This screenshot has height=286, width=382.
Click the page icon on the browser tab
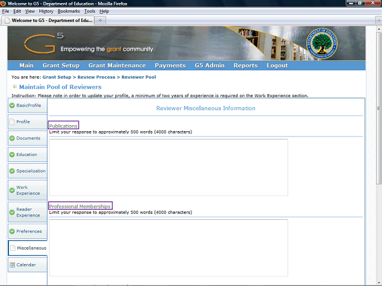pos(7,20)
